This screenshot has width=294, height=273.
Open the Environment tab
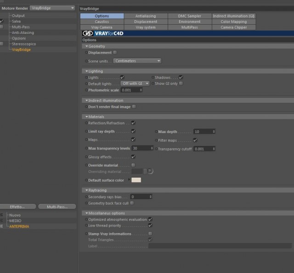[x=190, y=22]
